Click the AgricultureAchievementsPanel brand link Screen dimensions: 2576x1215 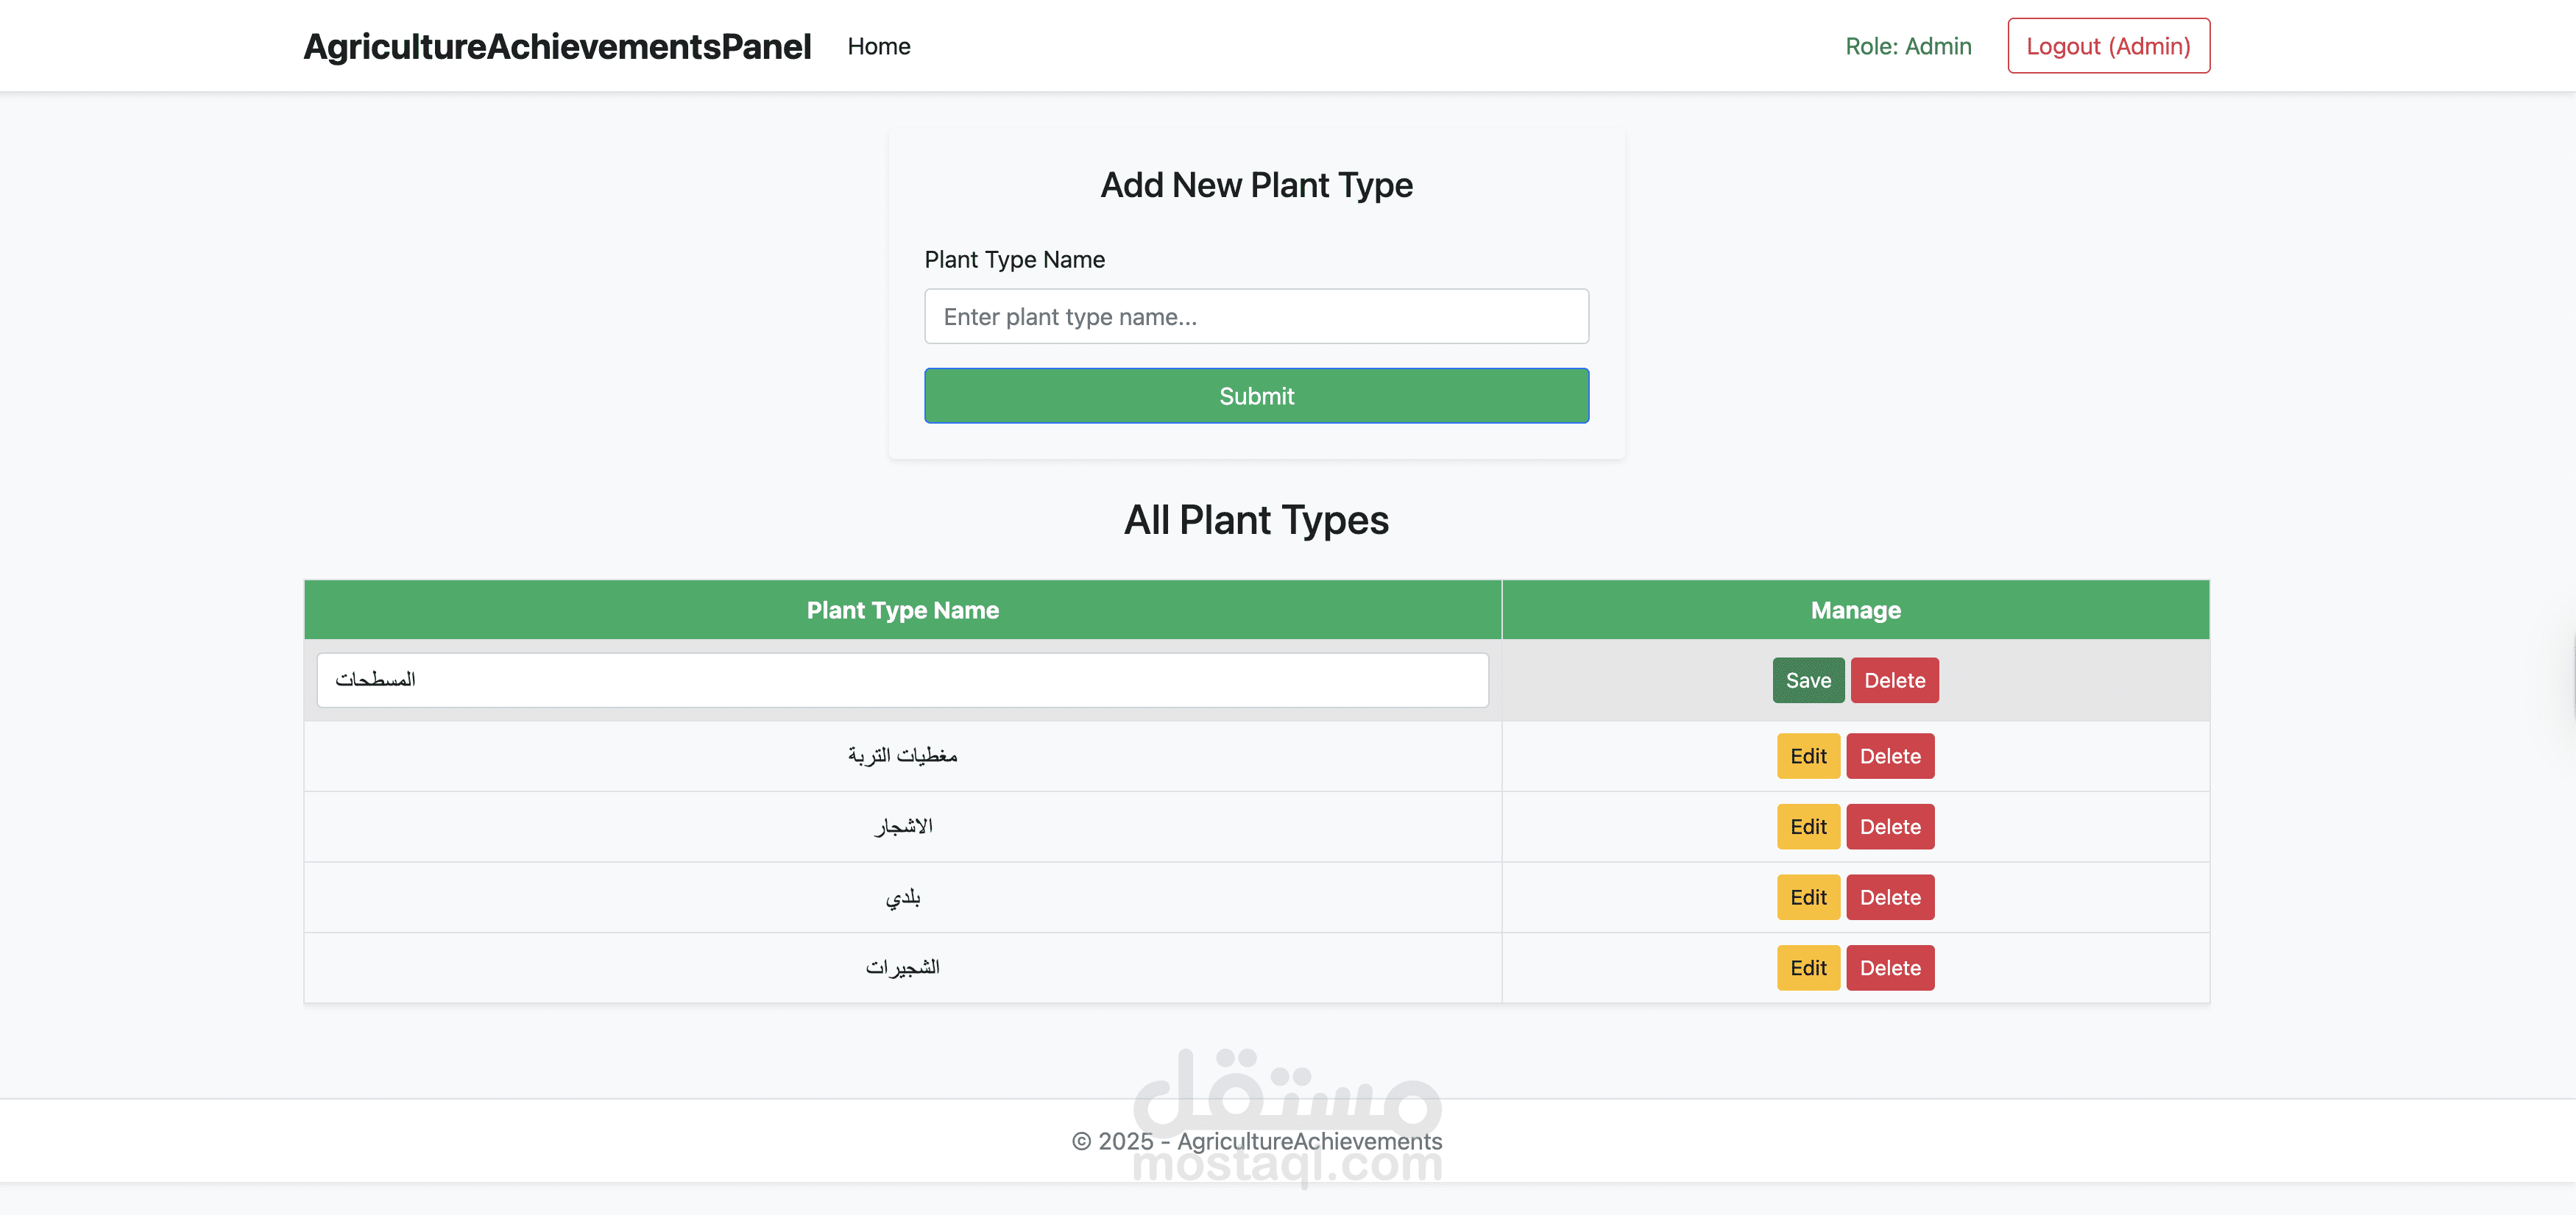coord(557,46)
